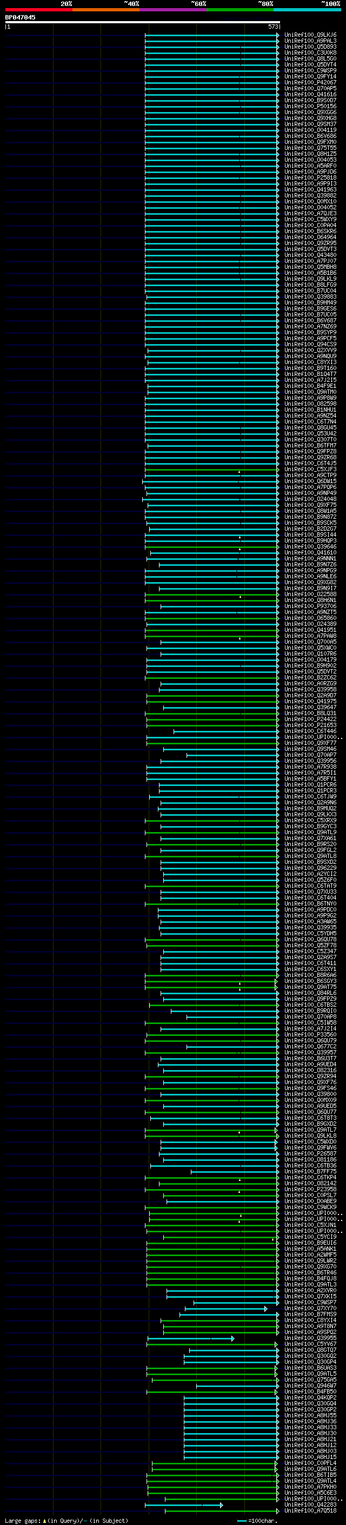This screenshot has height=1525, width=346.
Task: Choose hit UniRef100_A8HJ03
Action: [x=310, y=1451]
